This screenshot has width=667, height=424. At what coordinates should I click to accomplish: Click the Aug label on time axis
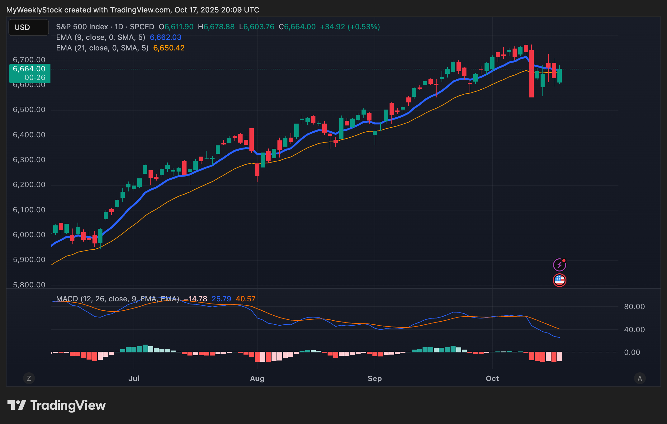[257, 379]
